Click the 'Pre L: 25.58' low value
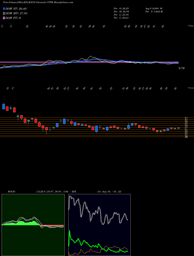 (x=121, y=15)
